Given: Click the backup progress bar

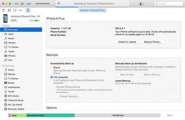Looking at the screenshot, I should [92, 7].
